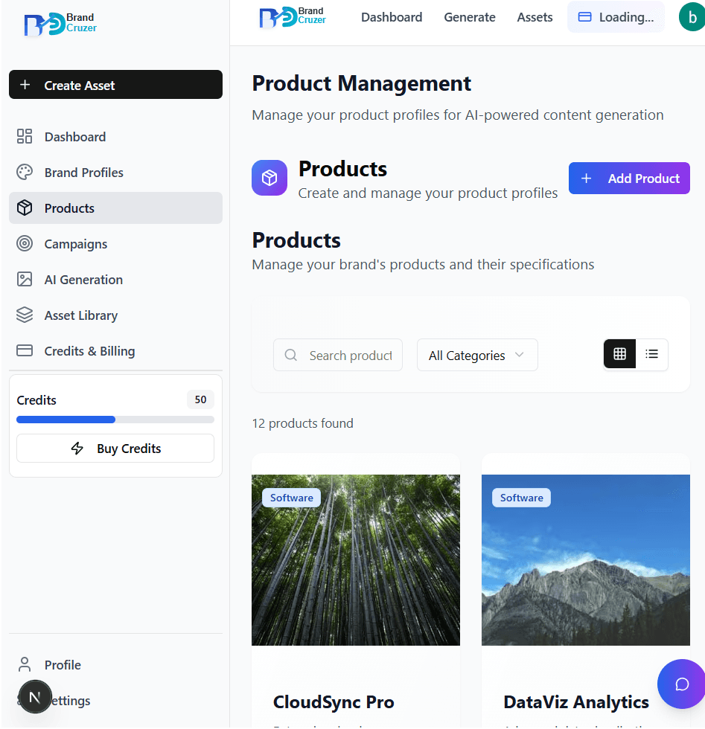Screen dimensions: 705x729
Task: Open the CloudSync Pro bamboo thumbnail
Action: point(355,559)
